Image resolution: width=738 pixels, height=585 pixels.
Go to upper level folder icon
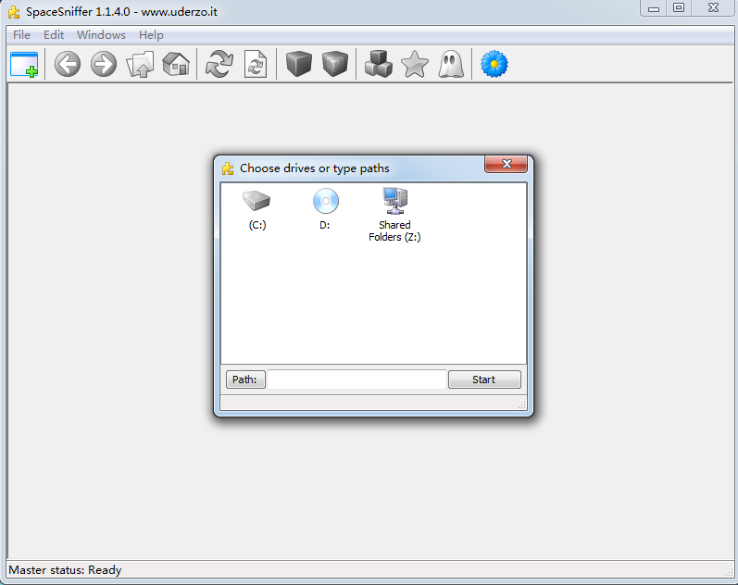point(140,65)
